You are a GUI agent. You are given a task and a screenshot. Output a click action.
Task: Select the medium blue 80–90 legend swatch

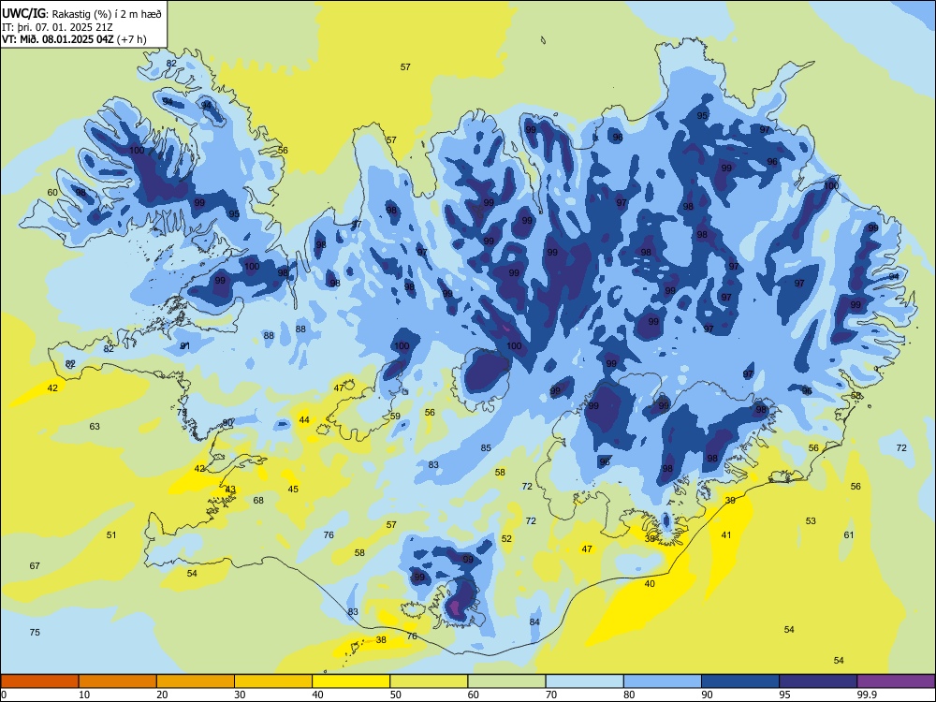coord(663,681)
